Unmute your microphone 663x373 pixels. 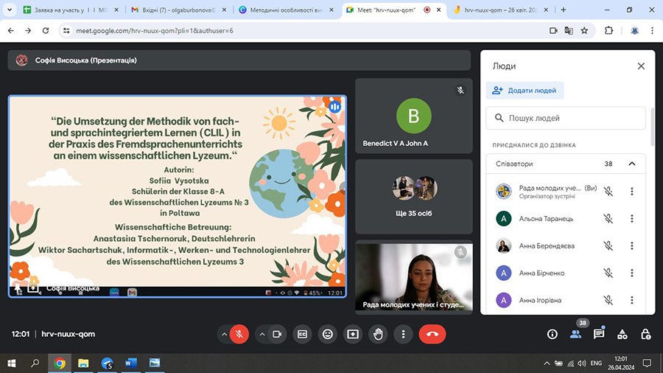[239, 334]
